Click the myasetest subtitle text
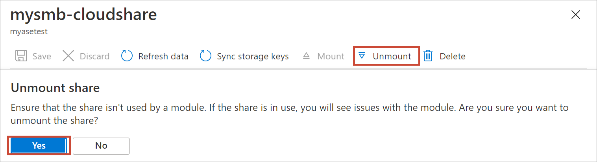Viewport: 597px width, 162px height. pos(29,31)
